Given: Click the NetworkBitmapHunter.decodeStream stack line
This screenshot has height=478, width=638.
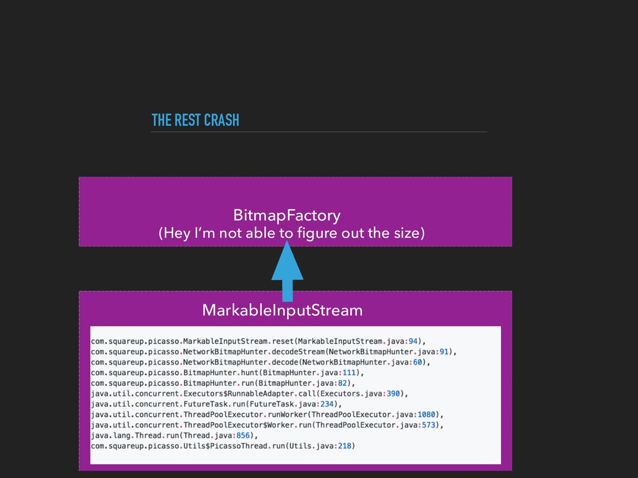Looking at the screenshot, I should (x=274, y=352).
